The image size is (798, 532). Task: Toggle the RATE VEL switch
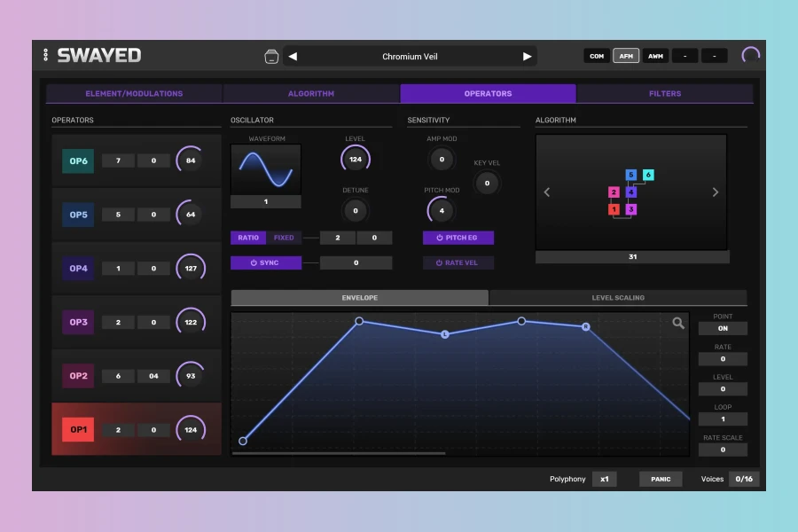point(458,262)
